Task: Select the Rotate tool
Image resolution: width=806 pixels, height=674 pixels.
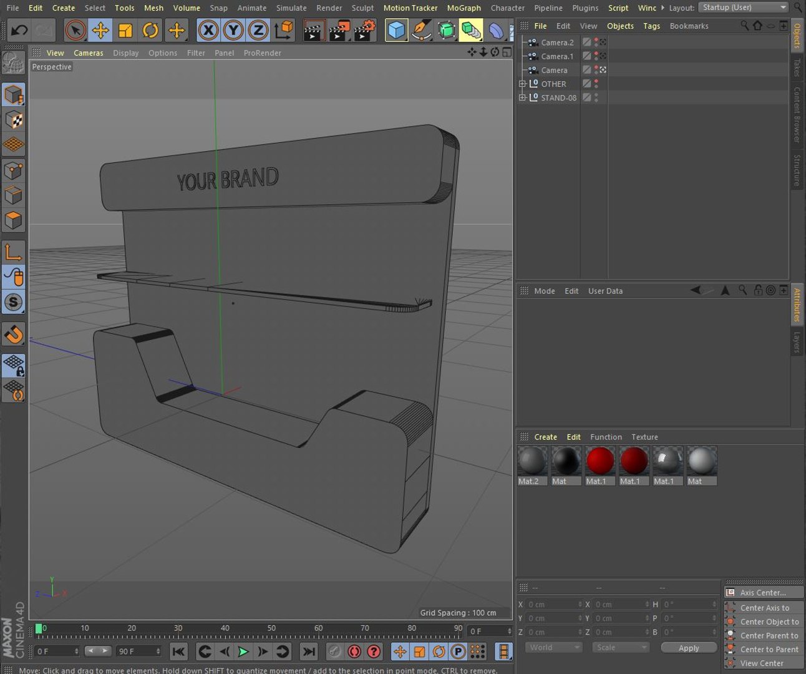Action: click(x=150, y=30)
